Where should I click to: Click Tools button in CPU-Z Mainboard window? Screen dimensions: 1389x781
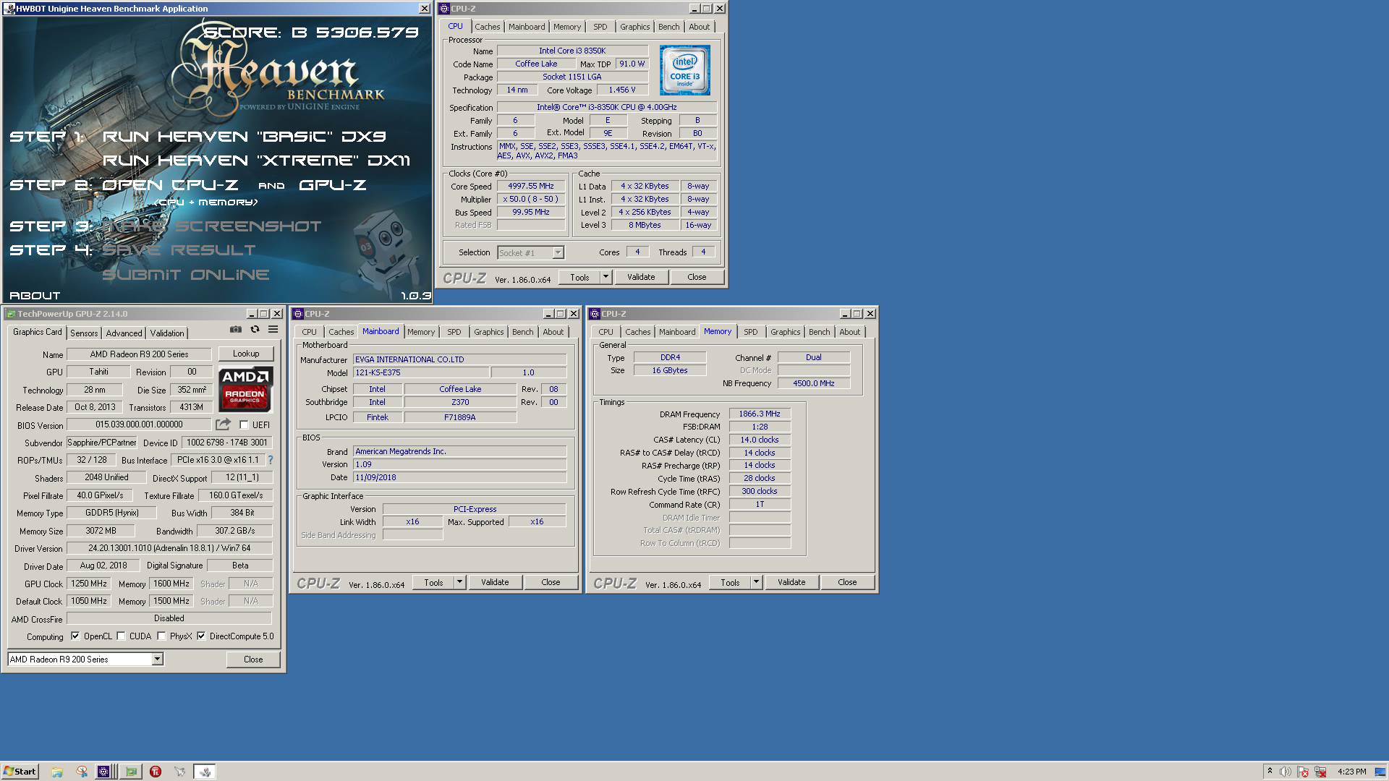433,582
